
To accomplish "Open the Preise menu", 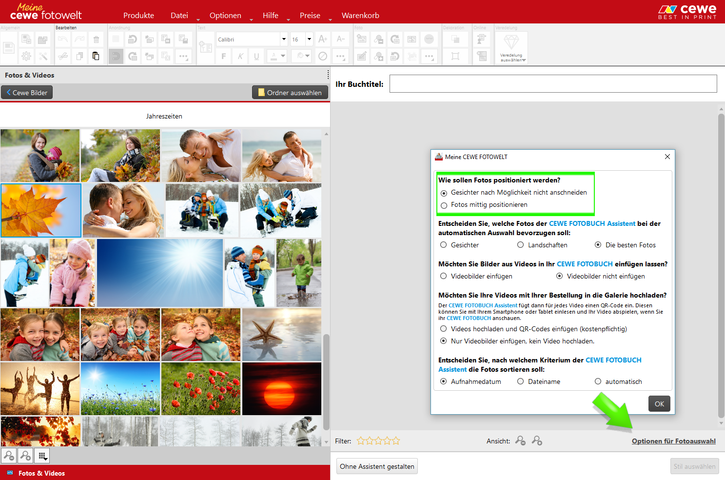I will (x=310, y=16).
